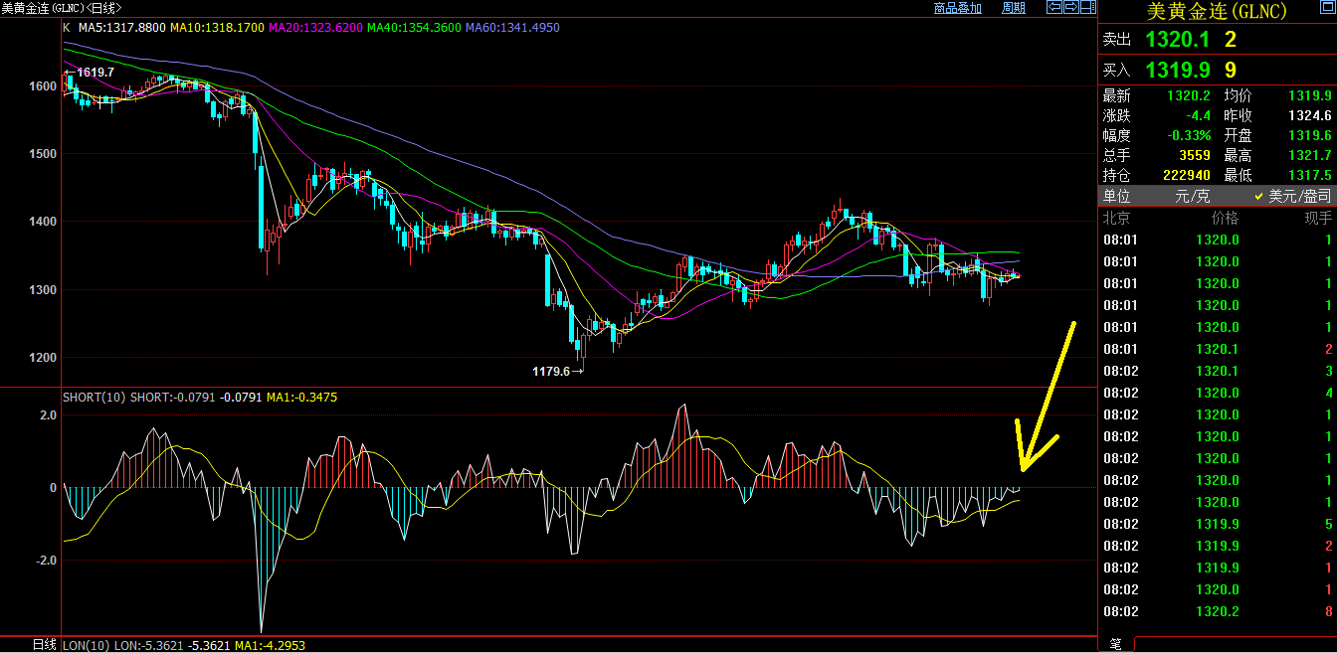
Task: Open the 商品叠加 overlay link
Action: pyautogui.click(x=957, y=8)
